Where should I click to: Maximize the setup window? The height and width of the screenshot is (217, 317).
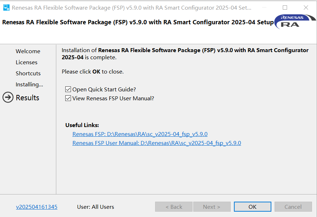click(x=285, y=7)
